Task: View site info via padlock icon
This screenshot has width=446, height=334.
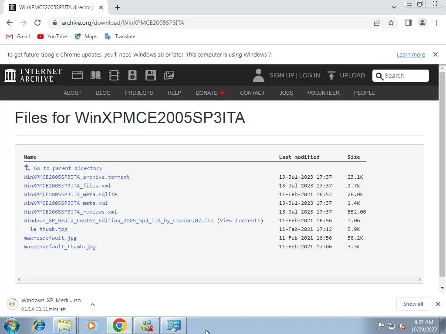Action: 55,23
